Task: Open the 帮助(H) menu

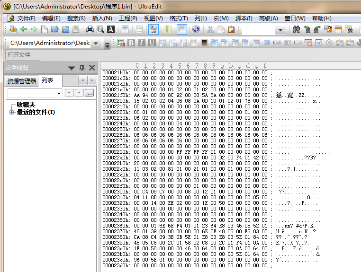Action: click(x=322, y=18)
